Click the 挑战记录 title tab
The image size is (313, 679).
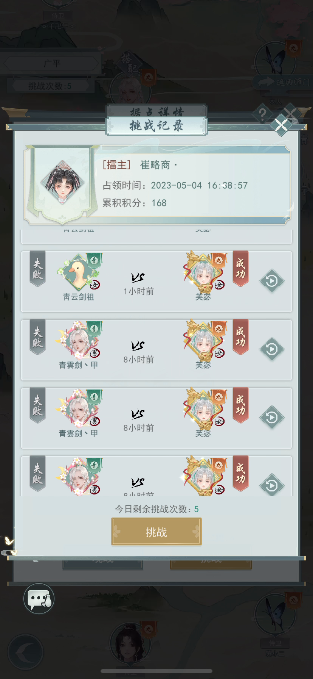pos(156,126)
